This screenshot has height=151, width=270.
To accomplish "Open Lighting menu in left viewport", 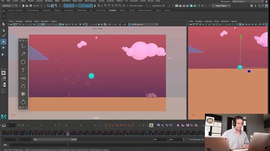I will coord(28,21).
